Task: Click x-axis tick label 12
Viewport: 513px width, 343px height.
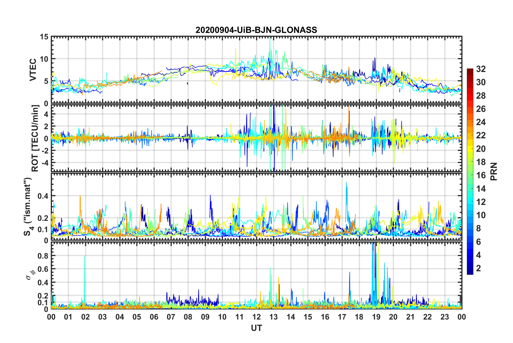Action: pos(256,317)
